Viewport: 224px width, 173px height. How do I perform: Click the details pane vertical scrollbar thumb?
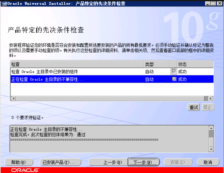click(x=211, y=142)
